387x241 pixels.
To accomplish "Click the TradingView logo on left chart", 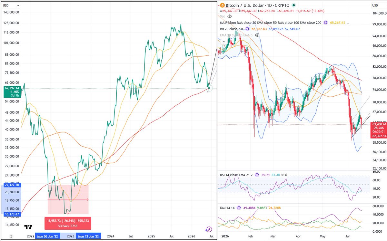I will click(28, 227).
